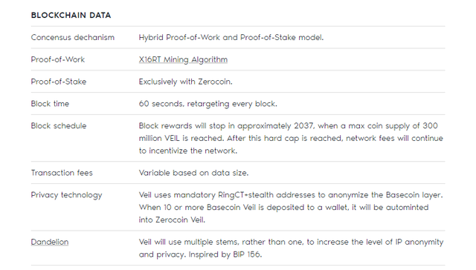Select the Transaction fees label

tap(62, 173)
